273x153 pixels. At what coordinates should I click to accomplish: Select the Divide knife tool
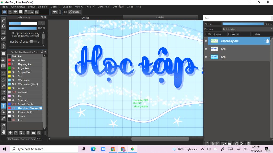point(3,118)
